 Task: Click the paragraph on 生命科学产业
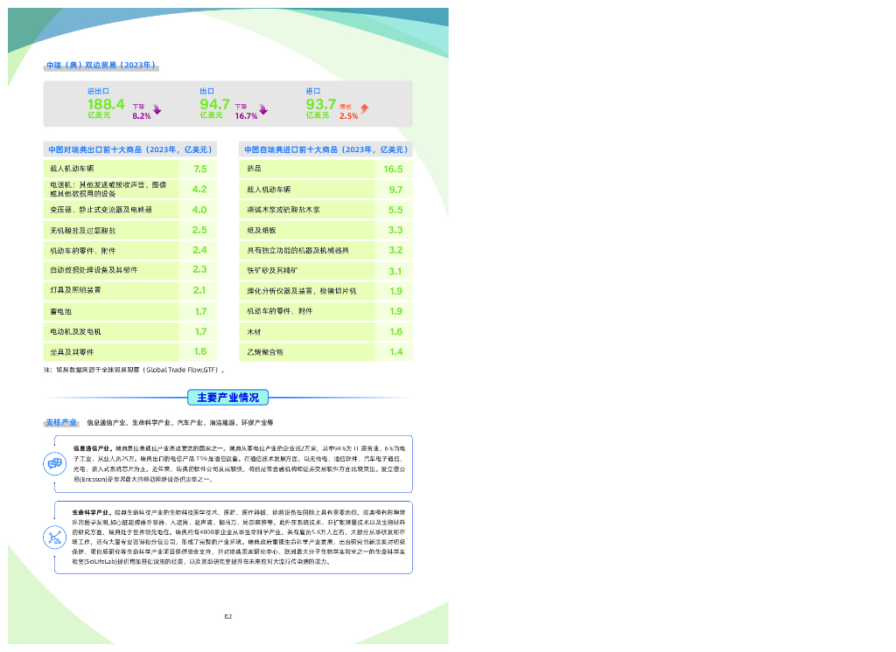[x=239, y=538]
